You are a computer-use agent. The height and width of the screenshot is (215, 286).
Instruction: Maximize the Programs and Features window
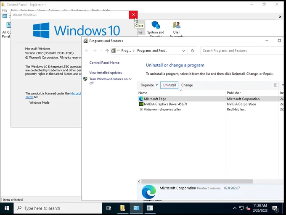tap(279, 41)
